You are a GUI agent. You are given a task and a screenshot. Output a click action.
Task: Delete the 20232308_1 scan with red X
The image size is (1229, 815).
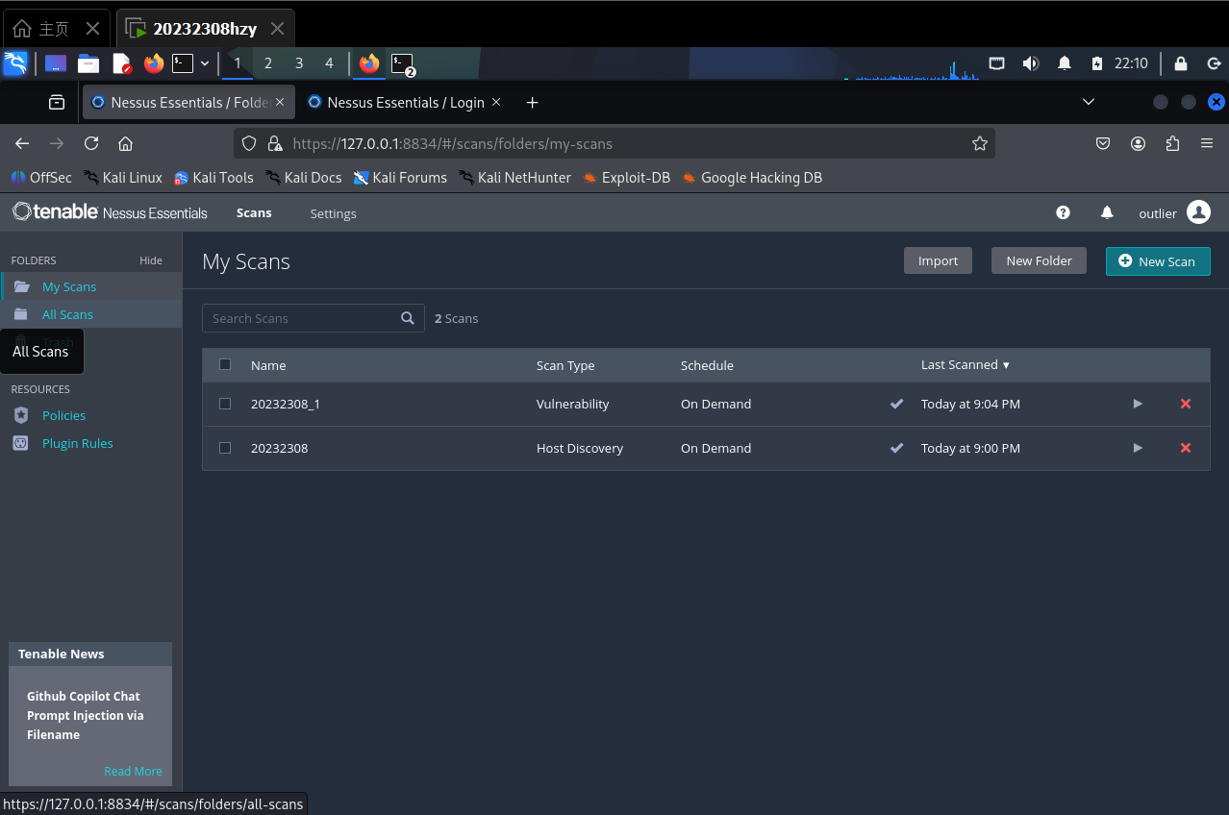coord(1186,404)
